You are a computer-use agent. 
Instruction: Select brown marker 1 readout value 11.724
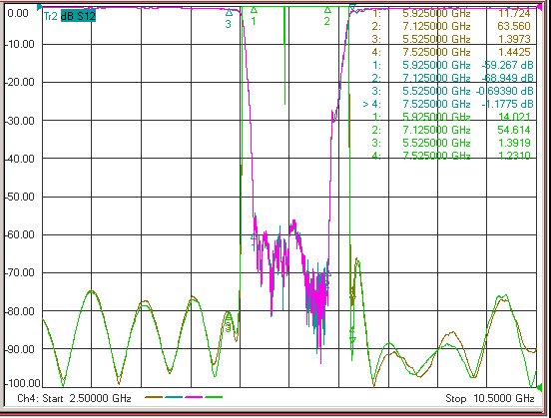(514, 13)
